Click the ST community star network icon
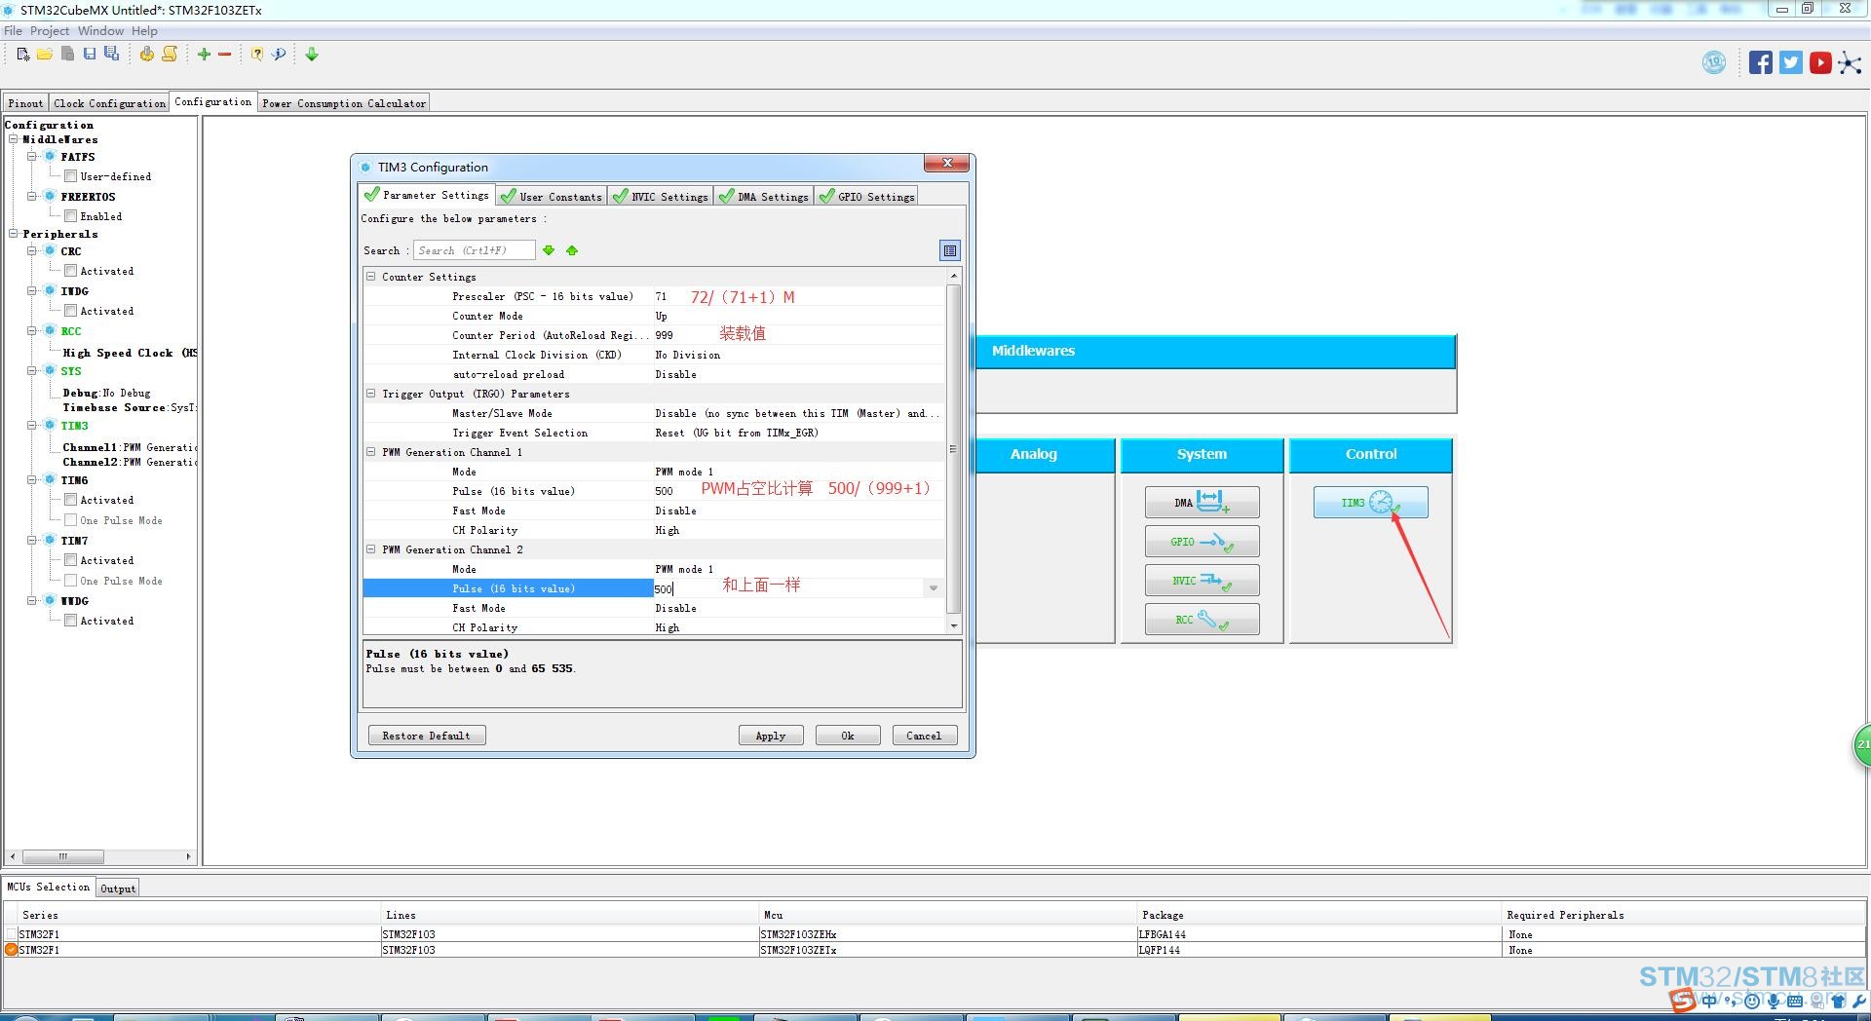 1850,63
